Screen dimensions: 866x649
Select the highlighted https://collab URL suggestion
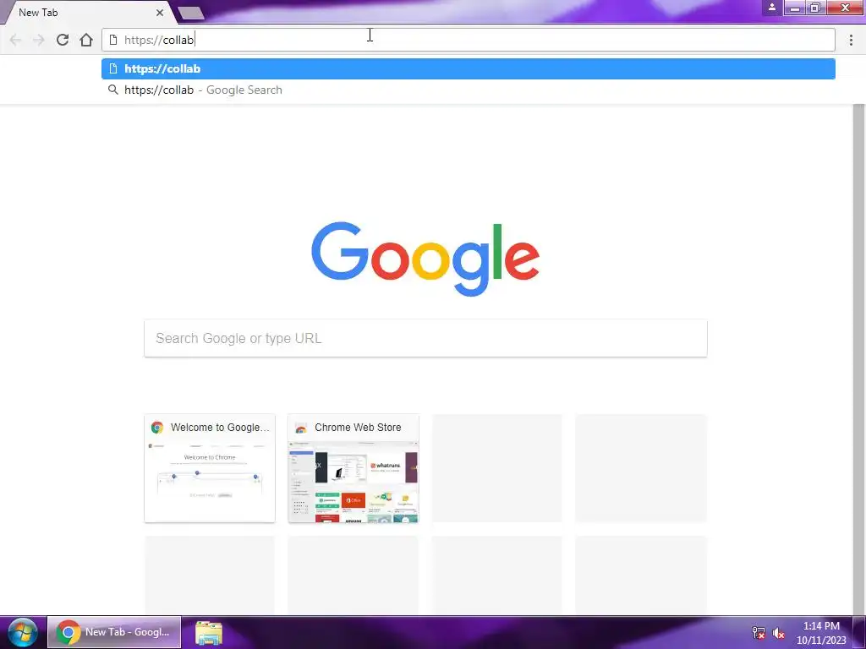pos(469,69)
